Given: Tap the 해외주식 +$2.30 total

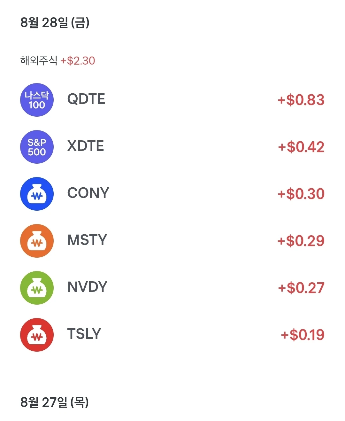Looking at the screenshot, I should (x=58, y=60).
